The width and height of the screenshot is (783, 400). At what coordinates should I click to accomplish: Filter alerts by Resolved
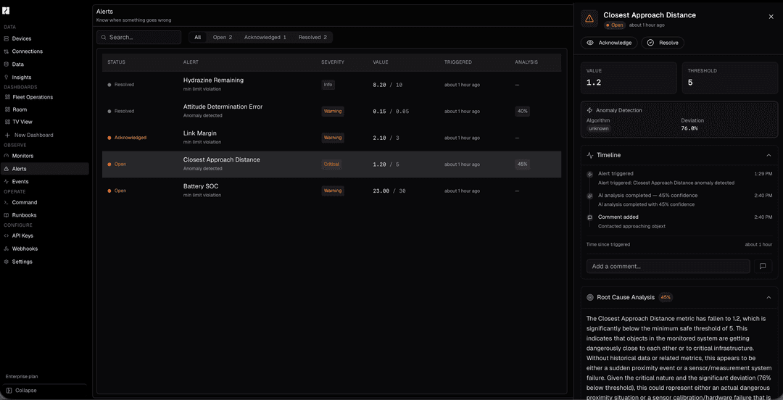coord(312,38)
